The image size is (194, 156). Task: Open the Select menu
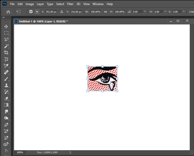(x=60, y=4)
